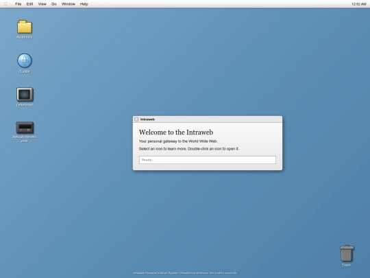Select the Letterboxd television icon
Screen dimensions: 370x278
point(25,94)
